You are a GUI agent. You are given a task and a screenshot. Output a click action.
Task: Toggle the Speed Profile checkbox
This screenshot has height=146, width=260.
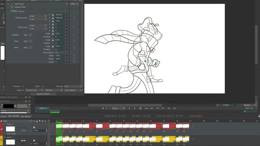click(x=12, y=7)
